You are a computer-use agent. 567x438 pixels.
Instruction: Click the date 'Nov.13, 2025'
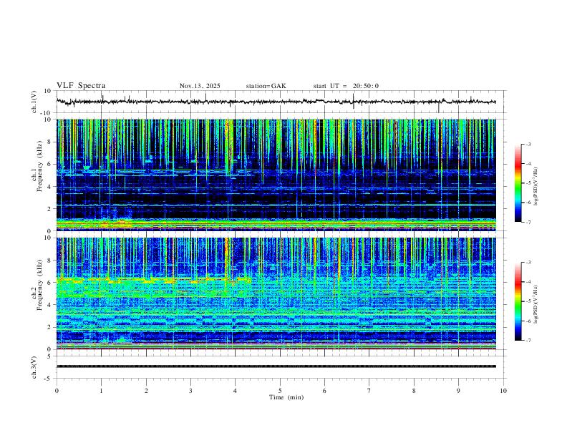coord(200,86)
